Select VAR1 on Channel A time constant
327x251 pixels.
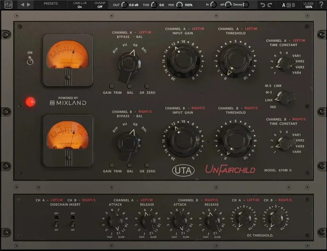tap(296, 56)
